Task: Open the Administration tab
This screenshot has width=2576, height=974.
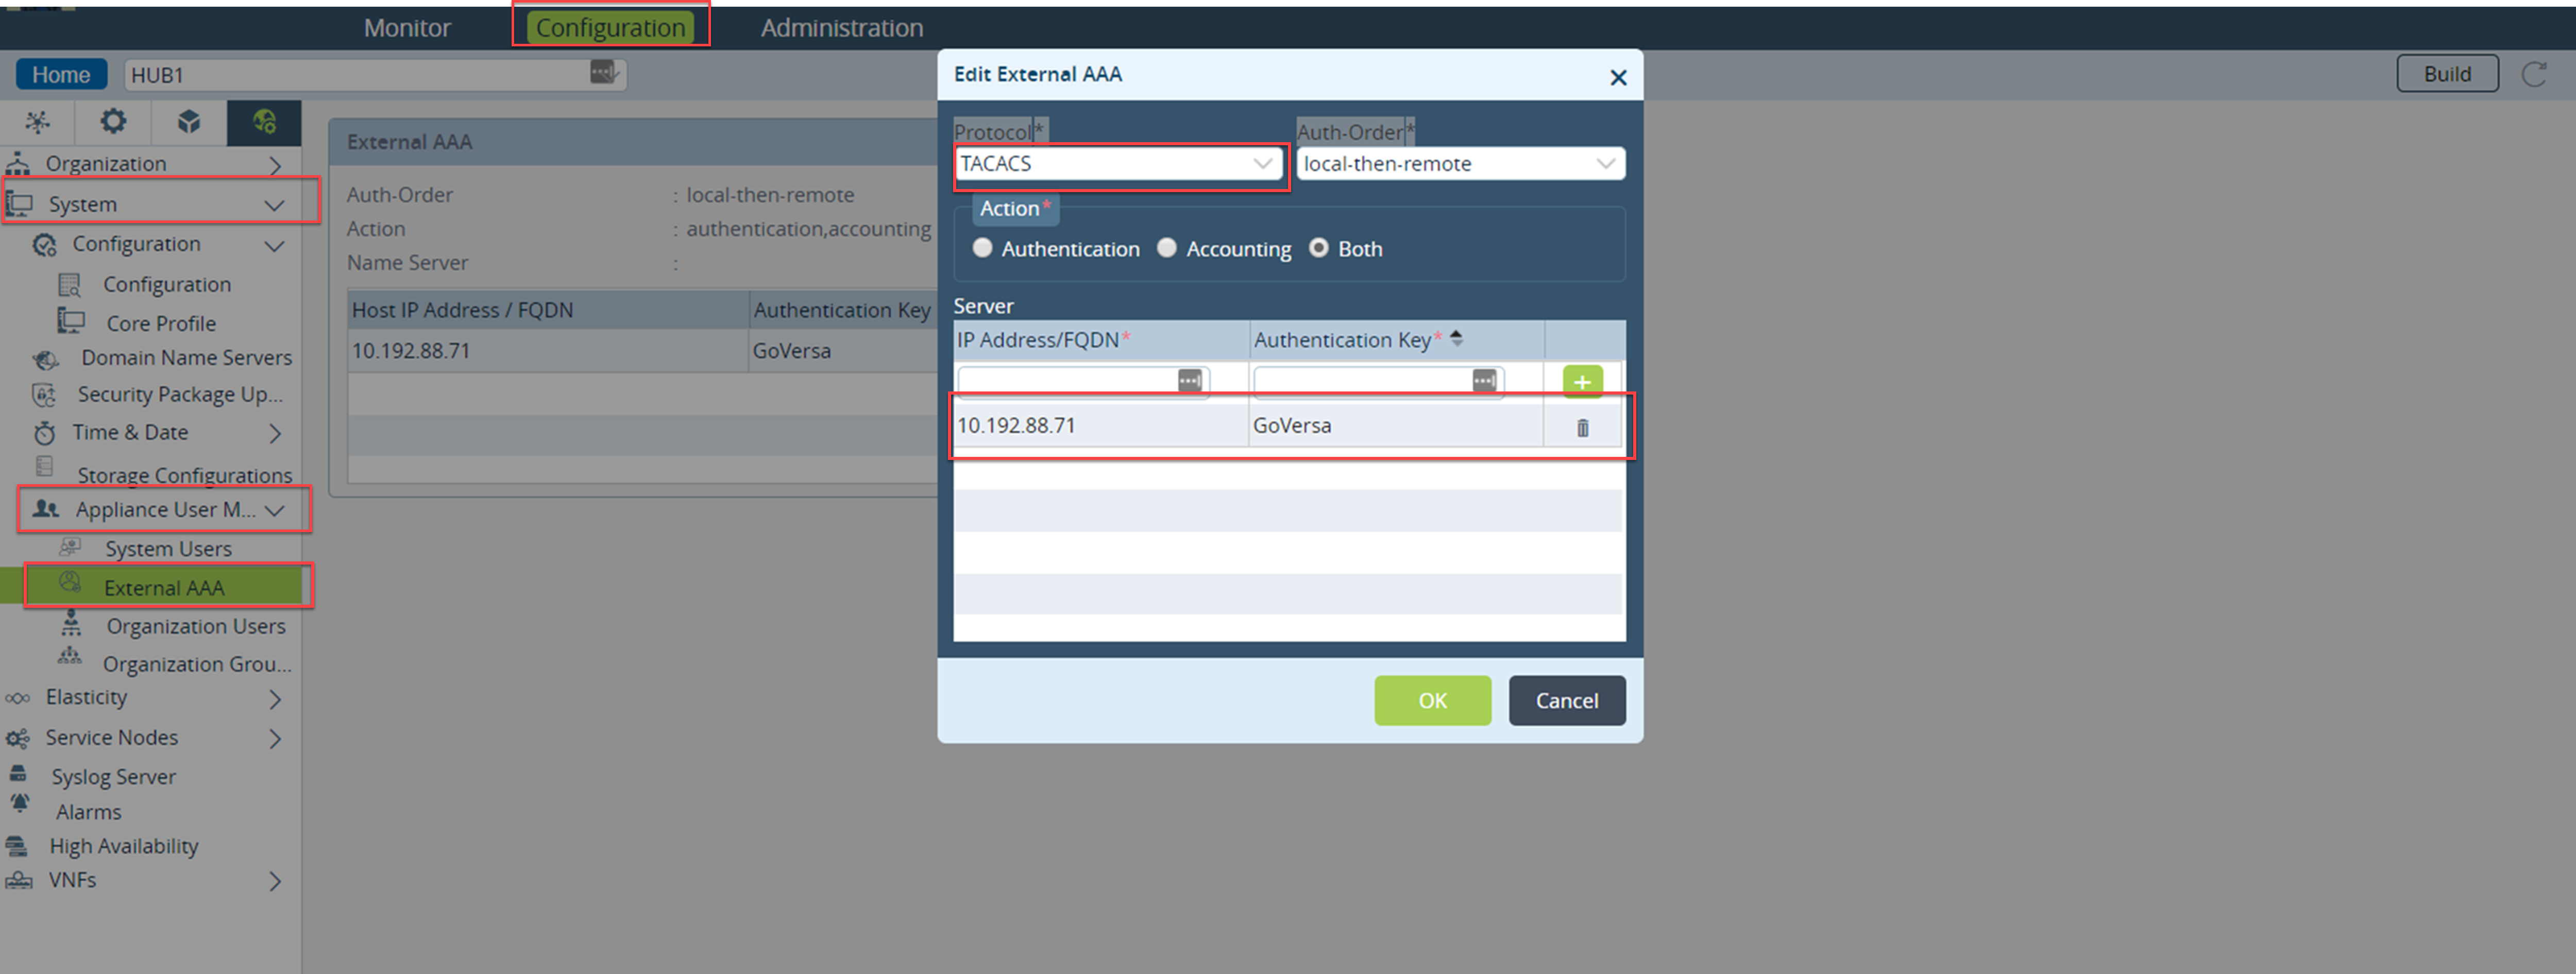Action: [841, 27]
